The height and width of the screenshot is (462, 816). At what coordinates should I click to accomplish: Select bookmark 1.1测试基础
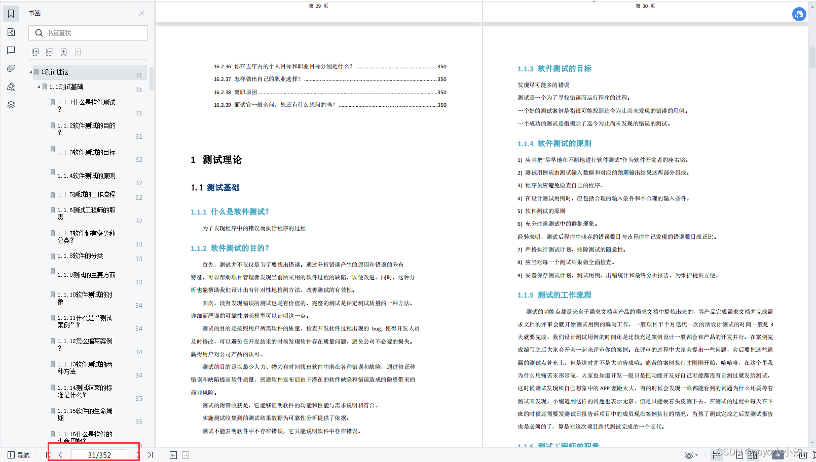point(66,87)
